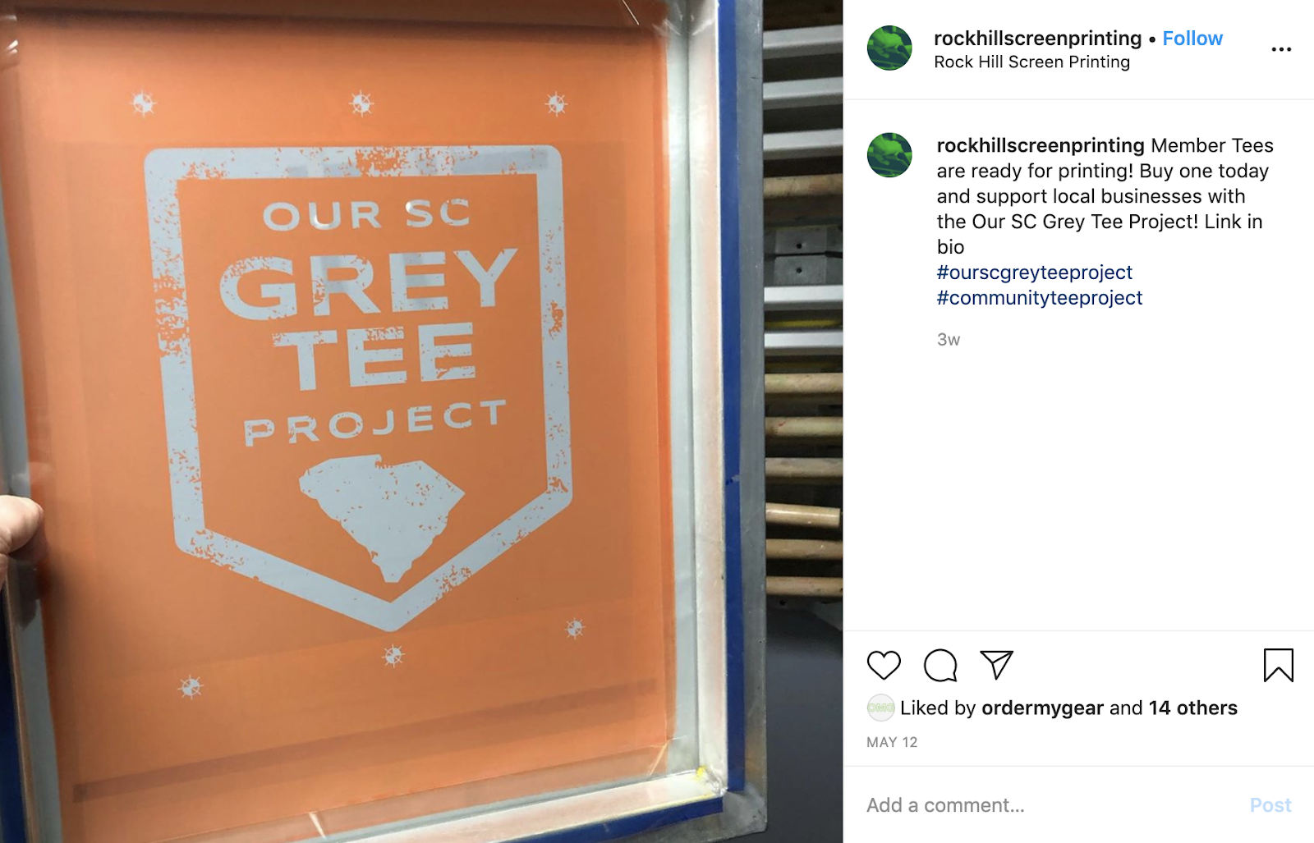Click the caption's profile avatar
This screenshot has height=843, width=1314.
[889, 154]
